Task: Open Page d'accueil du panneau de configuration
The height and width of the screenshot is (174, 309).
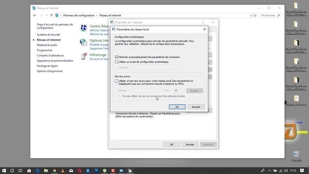Action: click(x=55, y=26)
